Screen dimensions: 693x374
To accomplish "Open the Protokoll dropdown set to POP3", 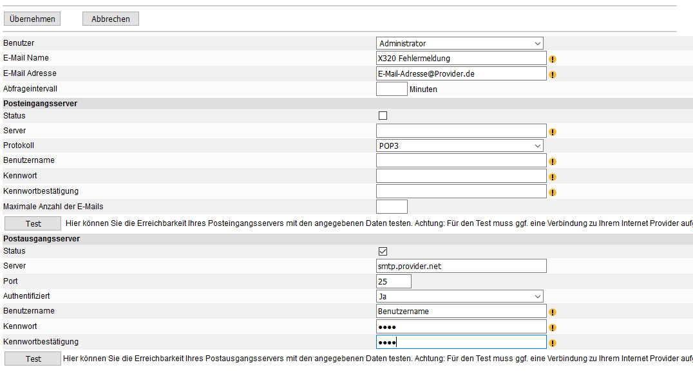I will 459,145.
